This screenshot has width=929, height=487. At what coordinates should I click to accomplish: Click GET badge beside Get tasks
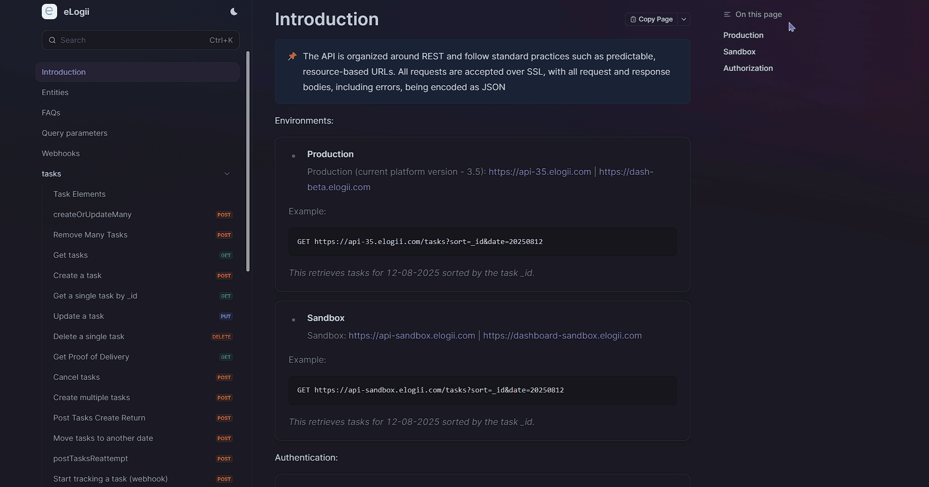[x=226, y=256]
